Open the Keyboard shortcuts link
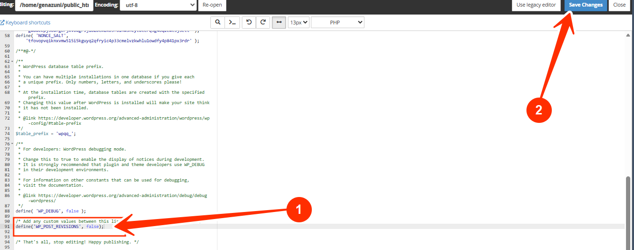Image resolution: width=634 pixels, height=250 pixels. (28, 23)
